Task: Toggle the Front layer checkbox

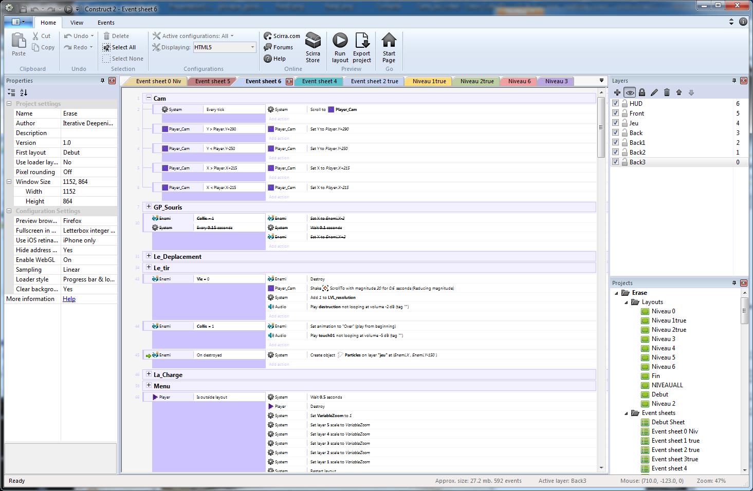Action: pos(616,113)
